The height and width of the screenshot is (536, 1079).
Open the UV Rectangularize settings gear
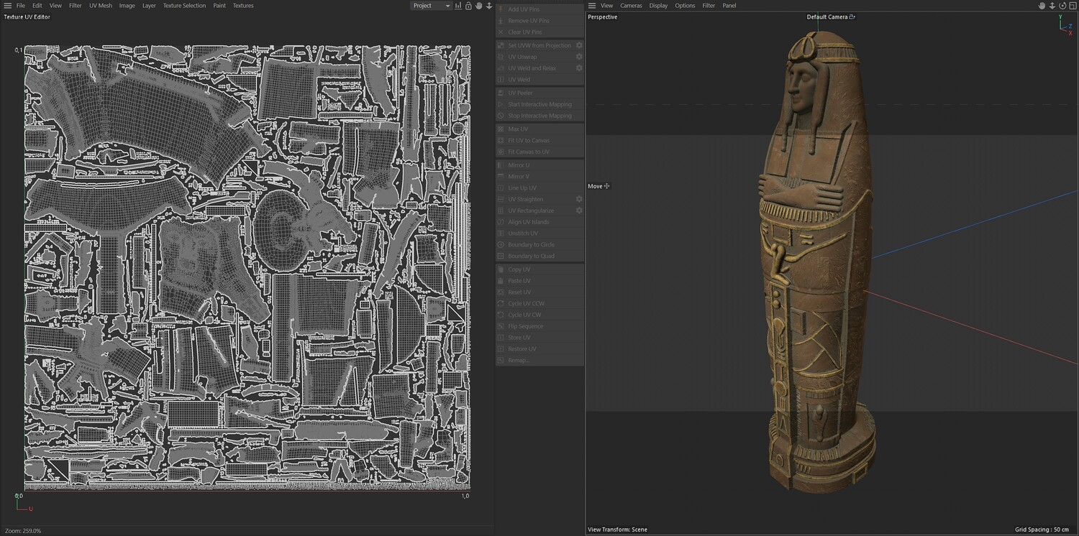579,211
